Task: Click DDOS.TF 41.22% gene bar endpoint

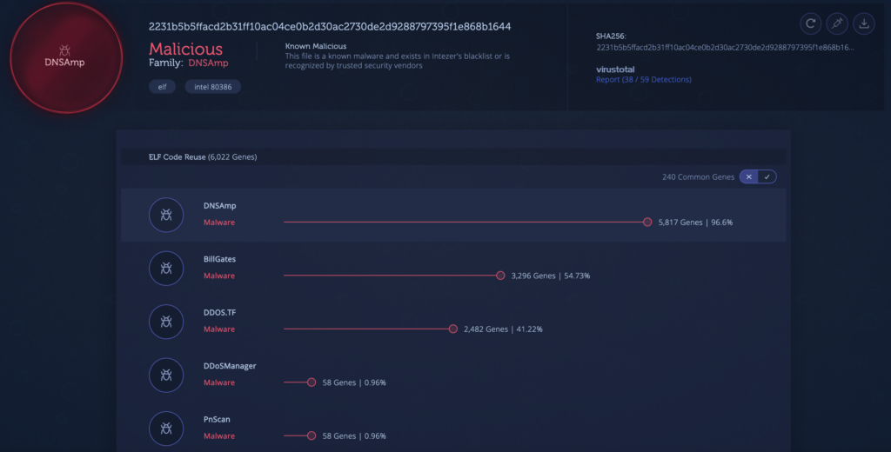Action: [452, 329]
